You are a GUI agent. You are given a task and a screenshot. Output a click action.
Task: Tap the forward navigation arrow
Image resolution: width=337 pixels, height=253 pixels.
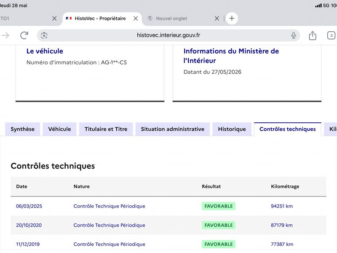tap(5, 35)
